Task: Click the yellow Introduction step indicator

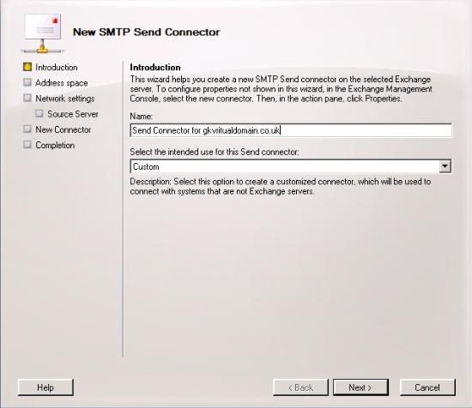Action: tap(27, 67)
